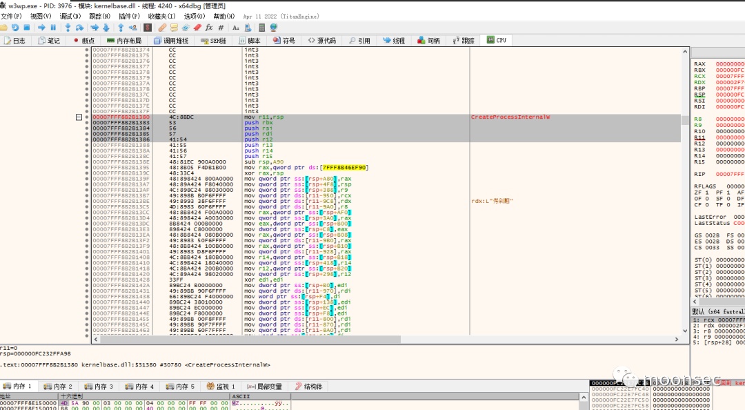Click disassembly horizontal scrollbar right arrow

coord(677,339)
